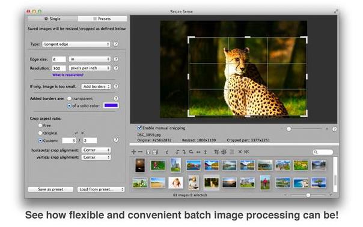Image resolution: width=363 pixels, height=227 pixels.
Task: Click custom ratio height field showing 2
Action: [90, 141]
